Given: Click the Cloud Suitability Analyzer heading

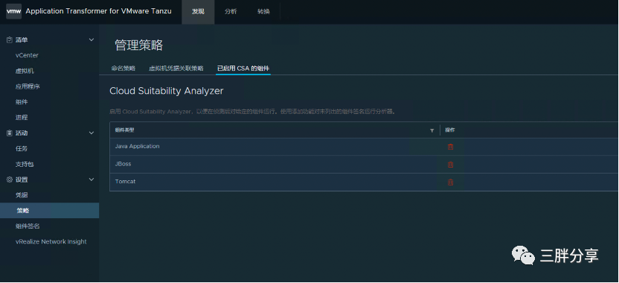Looking at the screenshot, I should [x=166, y=91].
